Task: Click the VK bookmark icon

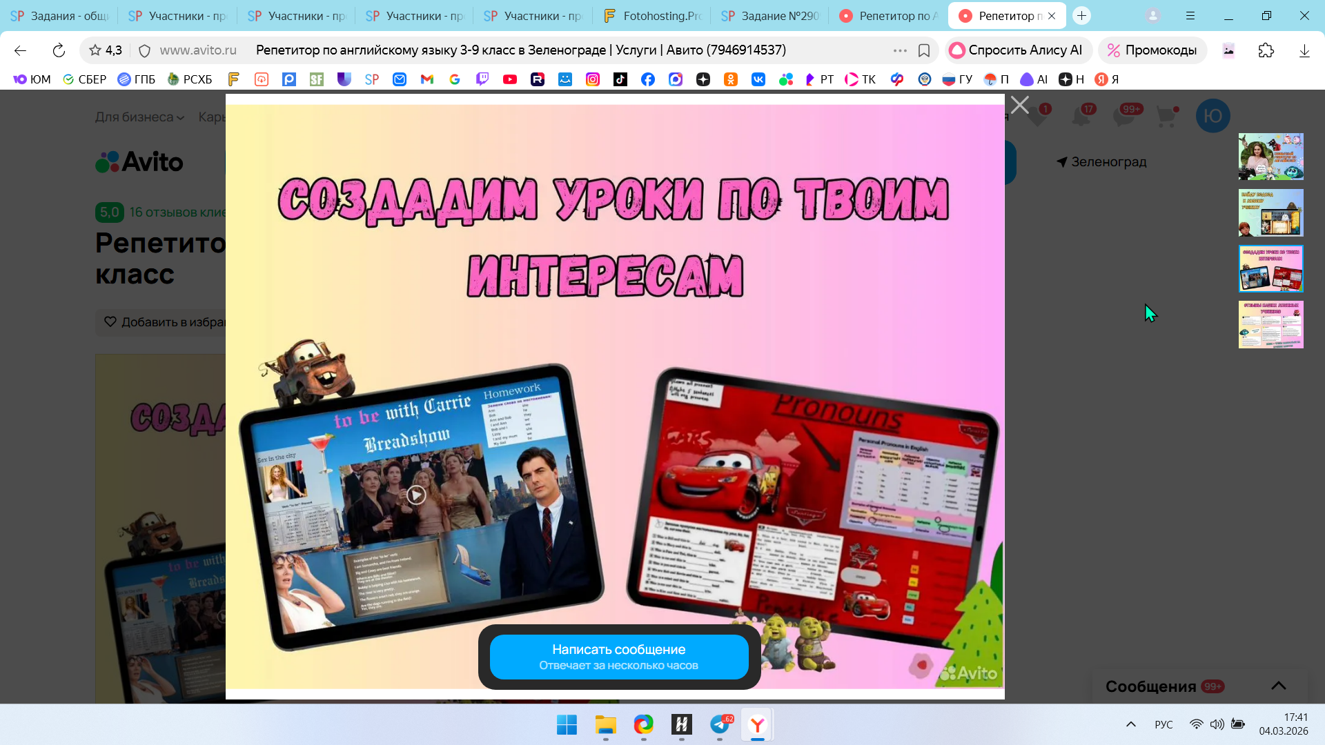Action: 758,79
